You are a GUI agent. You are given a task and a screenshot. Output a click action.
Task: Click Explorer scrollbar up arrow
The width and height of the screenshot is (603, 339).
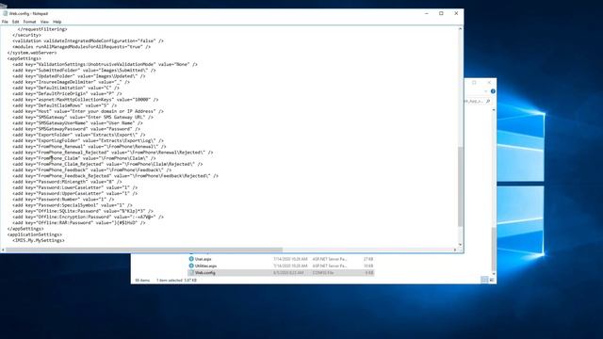point(494,110)
